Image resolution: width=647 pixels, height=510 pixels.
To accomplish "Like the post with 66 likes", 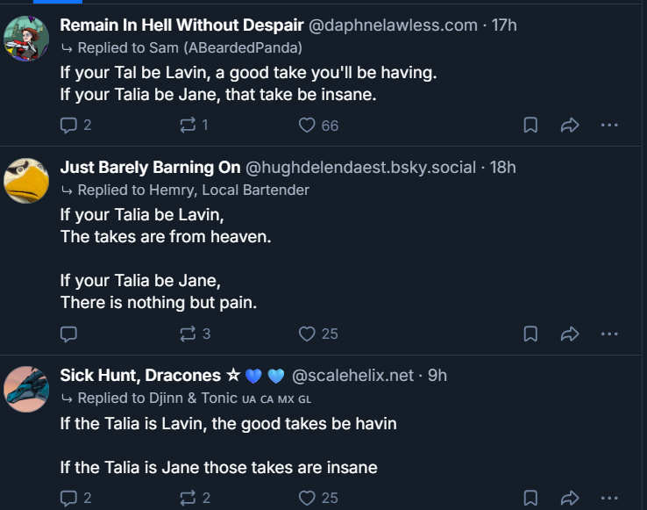I will pyautogui.click(x=307, y=126).
